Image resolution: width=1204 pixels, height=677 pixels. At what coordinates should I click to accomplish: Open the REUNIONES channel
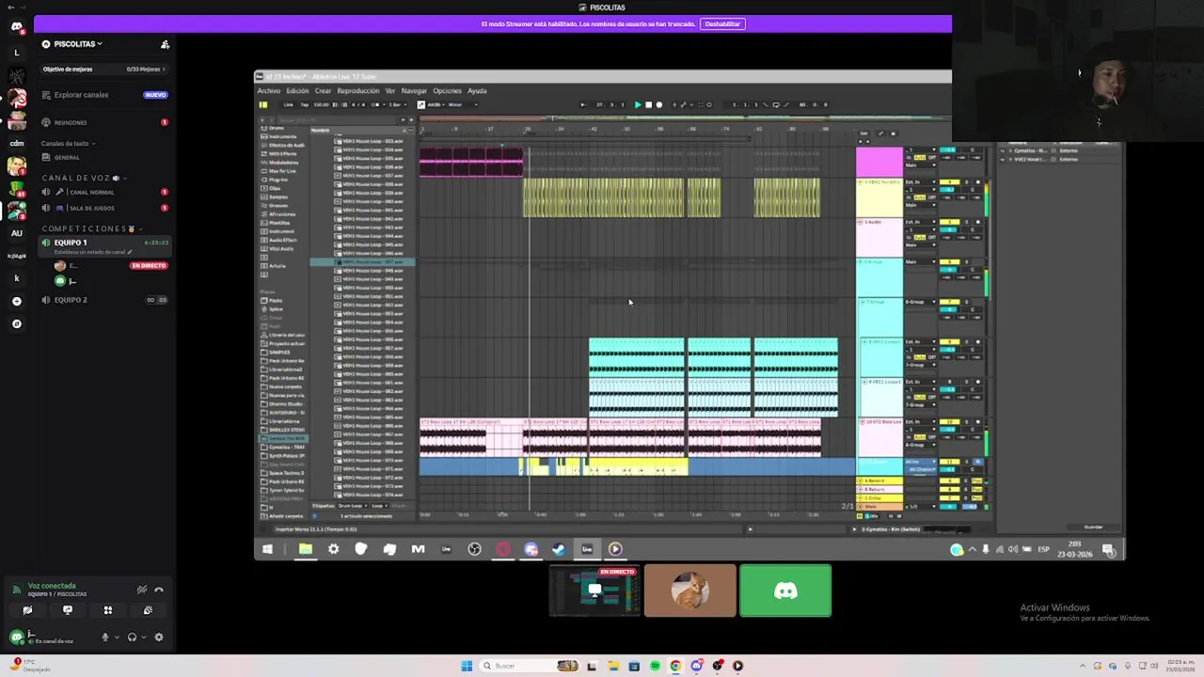point(103,122)
